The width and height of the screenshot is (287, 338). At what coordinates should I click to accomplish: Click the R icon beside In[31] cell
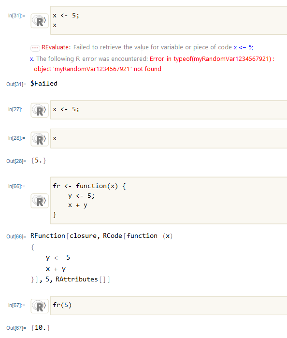pos(40,21)
